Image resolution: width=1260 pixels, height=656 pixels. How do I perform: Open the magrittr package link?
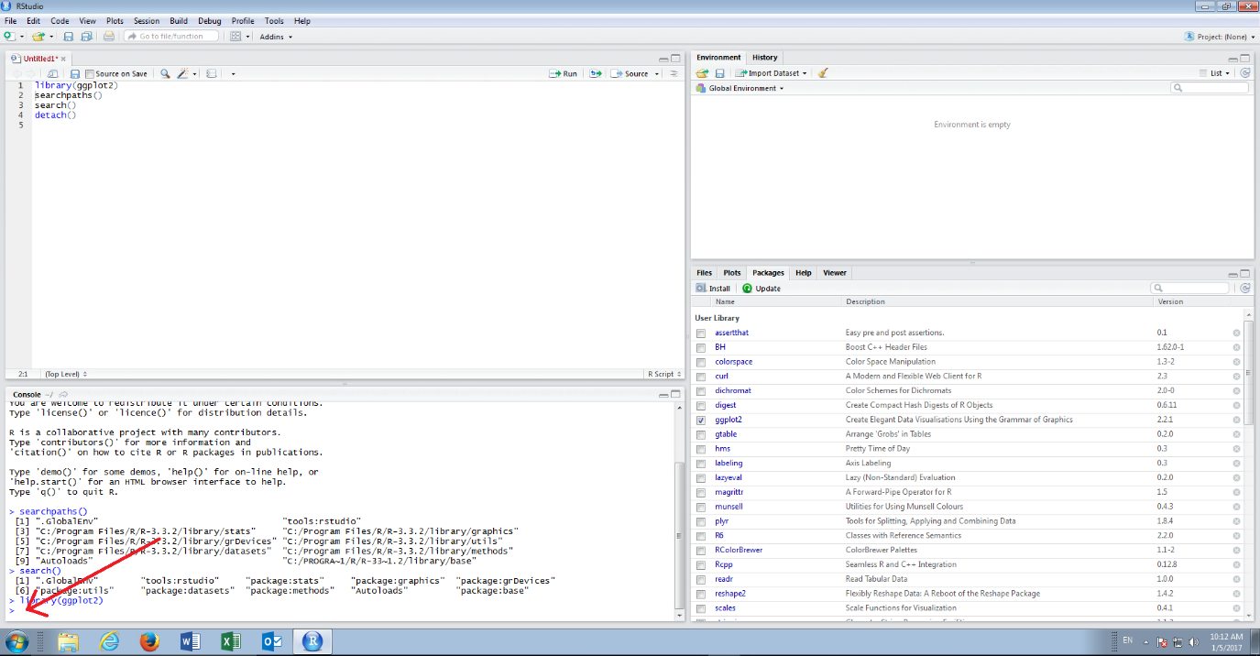coord(730,492)
